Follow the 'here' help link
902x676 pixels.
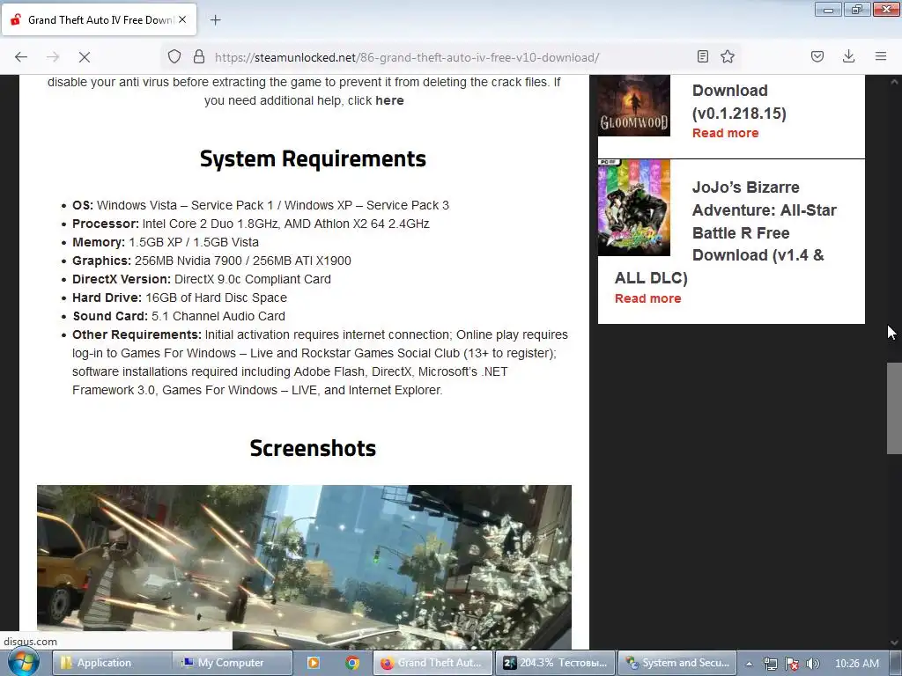pos(389,100)
